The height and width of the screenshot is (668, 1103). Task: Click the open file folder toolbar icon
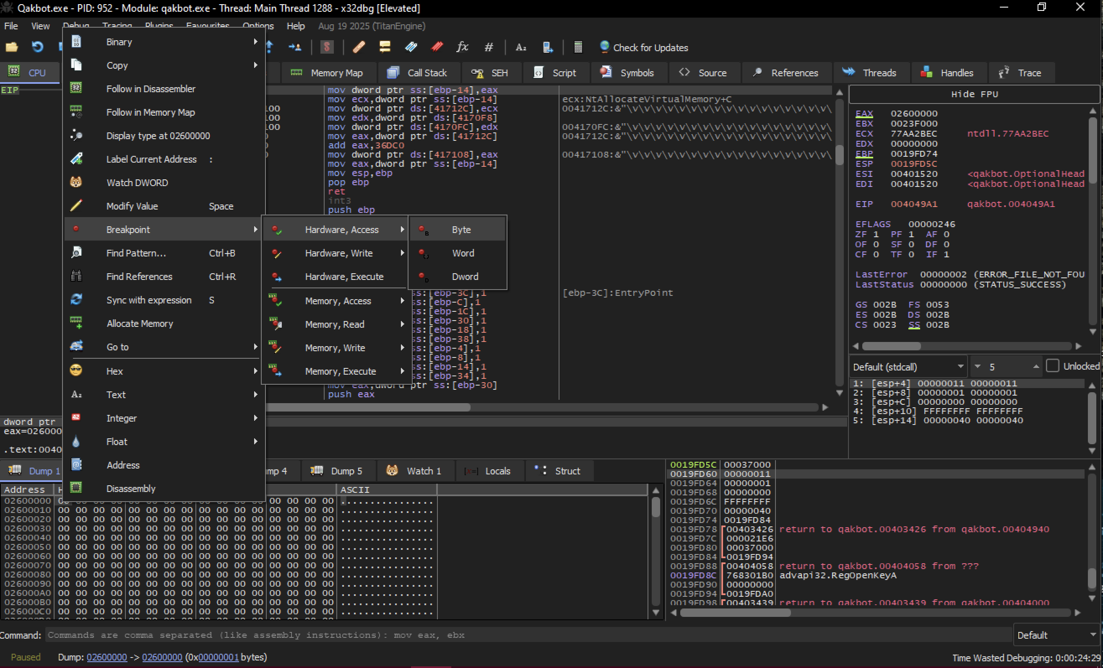coord(12,47)
